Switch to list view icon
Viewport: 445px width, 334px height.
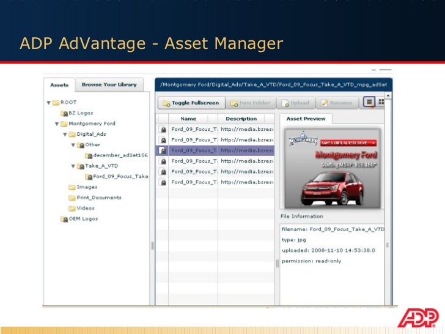pyautogui.click(x=369, y=102)
